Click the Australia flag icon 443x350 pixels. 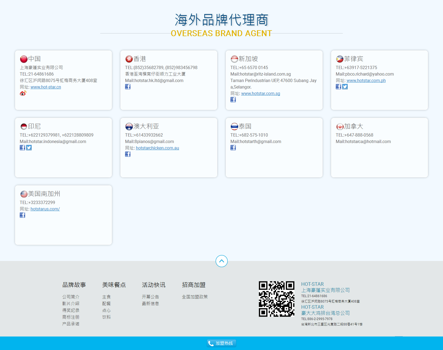(129, 126)
